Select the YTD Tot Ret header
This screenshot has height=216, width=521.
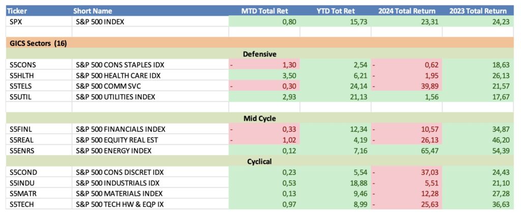[x=335, y=11]
